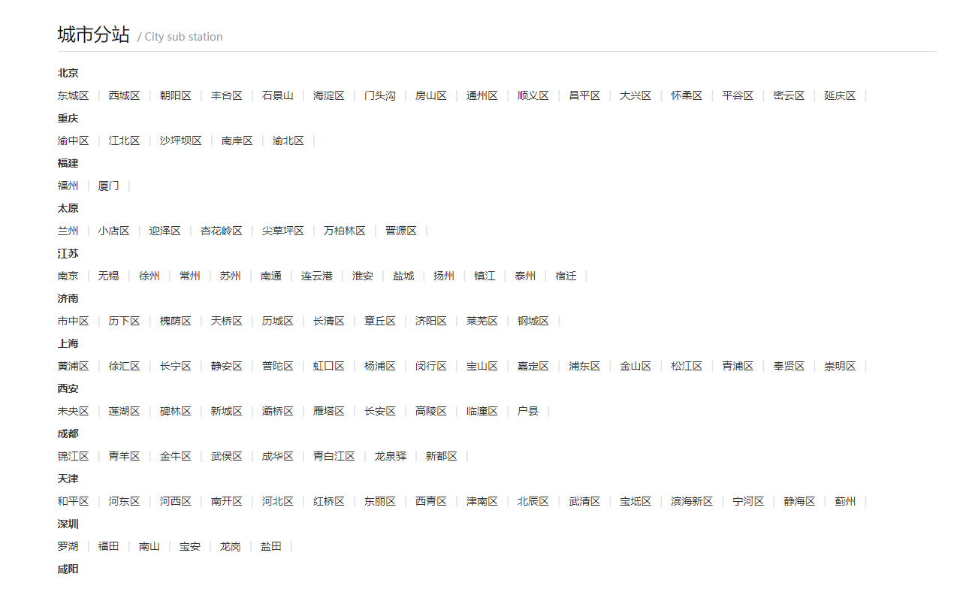Click the 北辰区 link
This screenshot has width=978, height=592.
pyautogui.click(x=533, y=501)
